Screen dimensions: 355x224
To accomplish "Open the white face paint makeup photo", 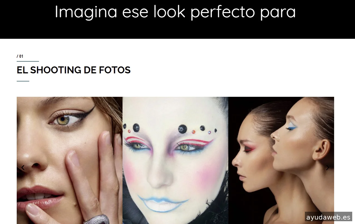I will pyautogui.click(x=175, y=160).
